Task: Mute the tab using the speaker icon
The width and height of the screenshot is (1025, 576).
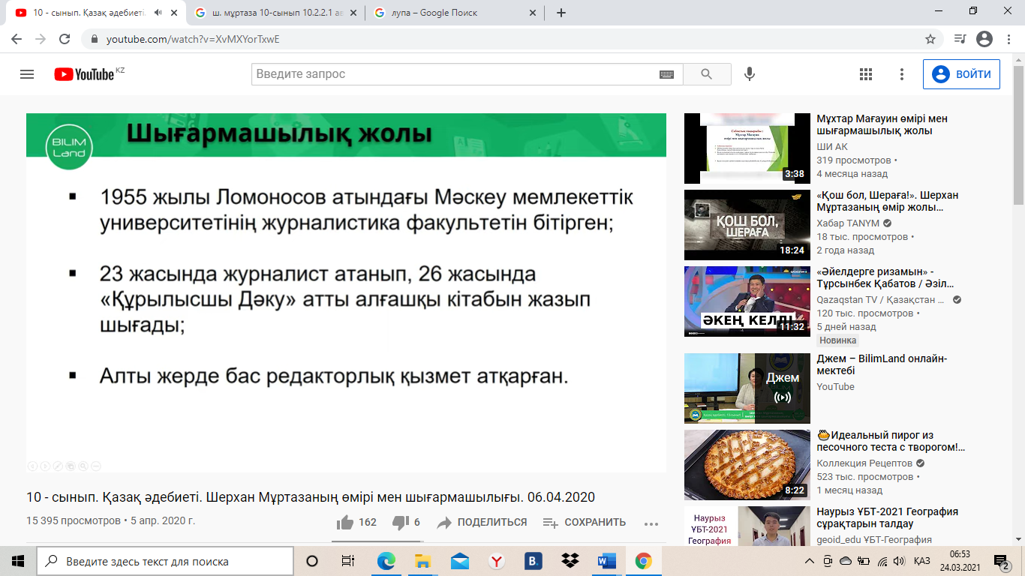Action: click(x=158, y=13)
